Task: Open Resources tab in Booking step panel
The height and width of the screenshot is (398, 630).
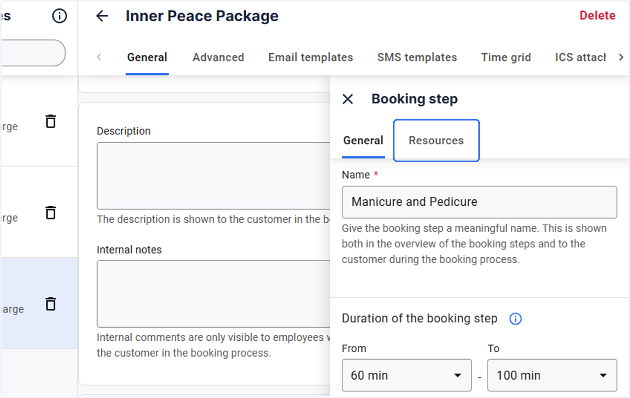Action: [436, 140]
